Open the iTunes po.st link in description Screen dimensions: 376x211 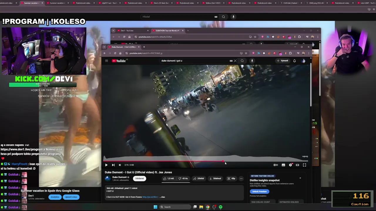point(150,197)
